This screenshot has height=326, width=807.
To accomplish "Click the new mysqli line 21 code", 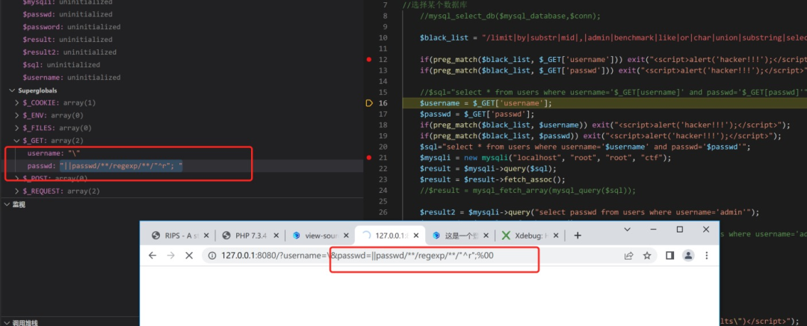I will [x=545, y=157].
